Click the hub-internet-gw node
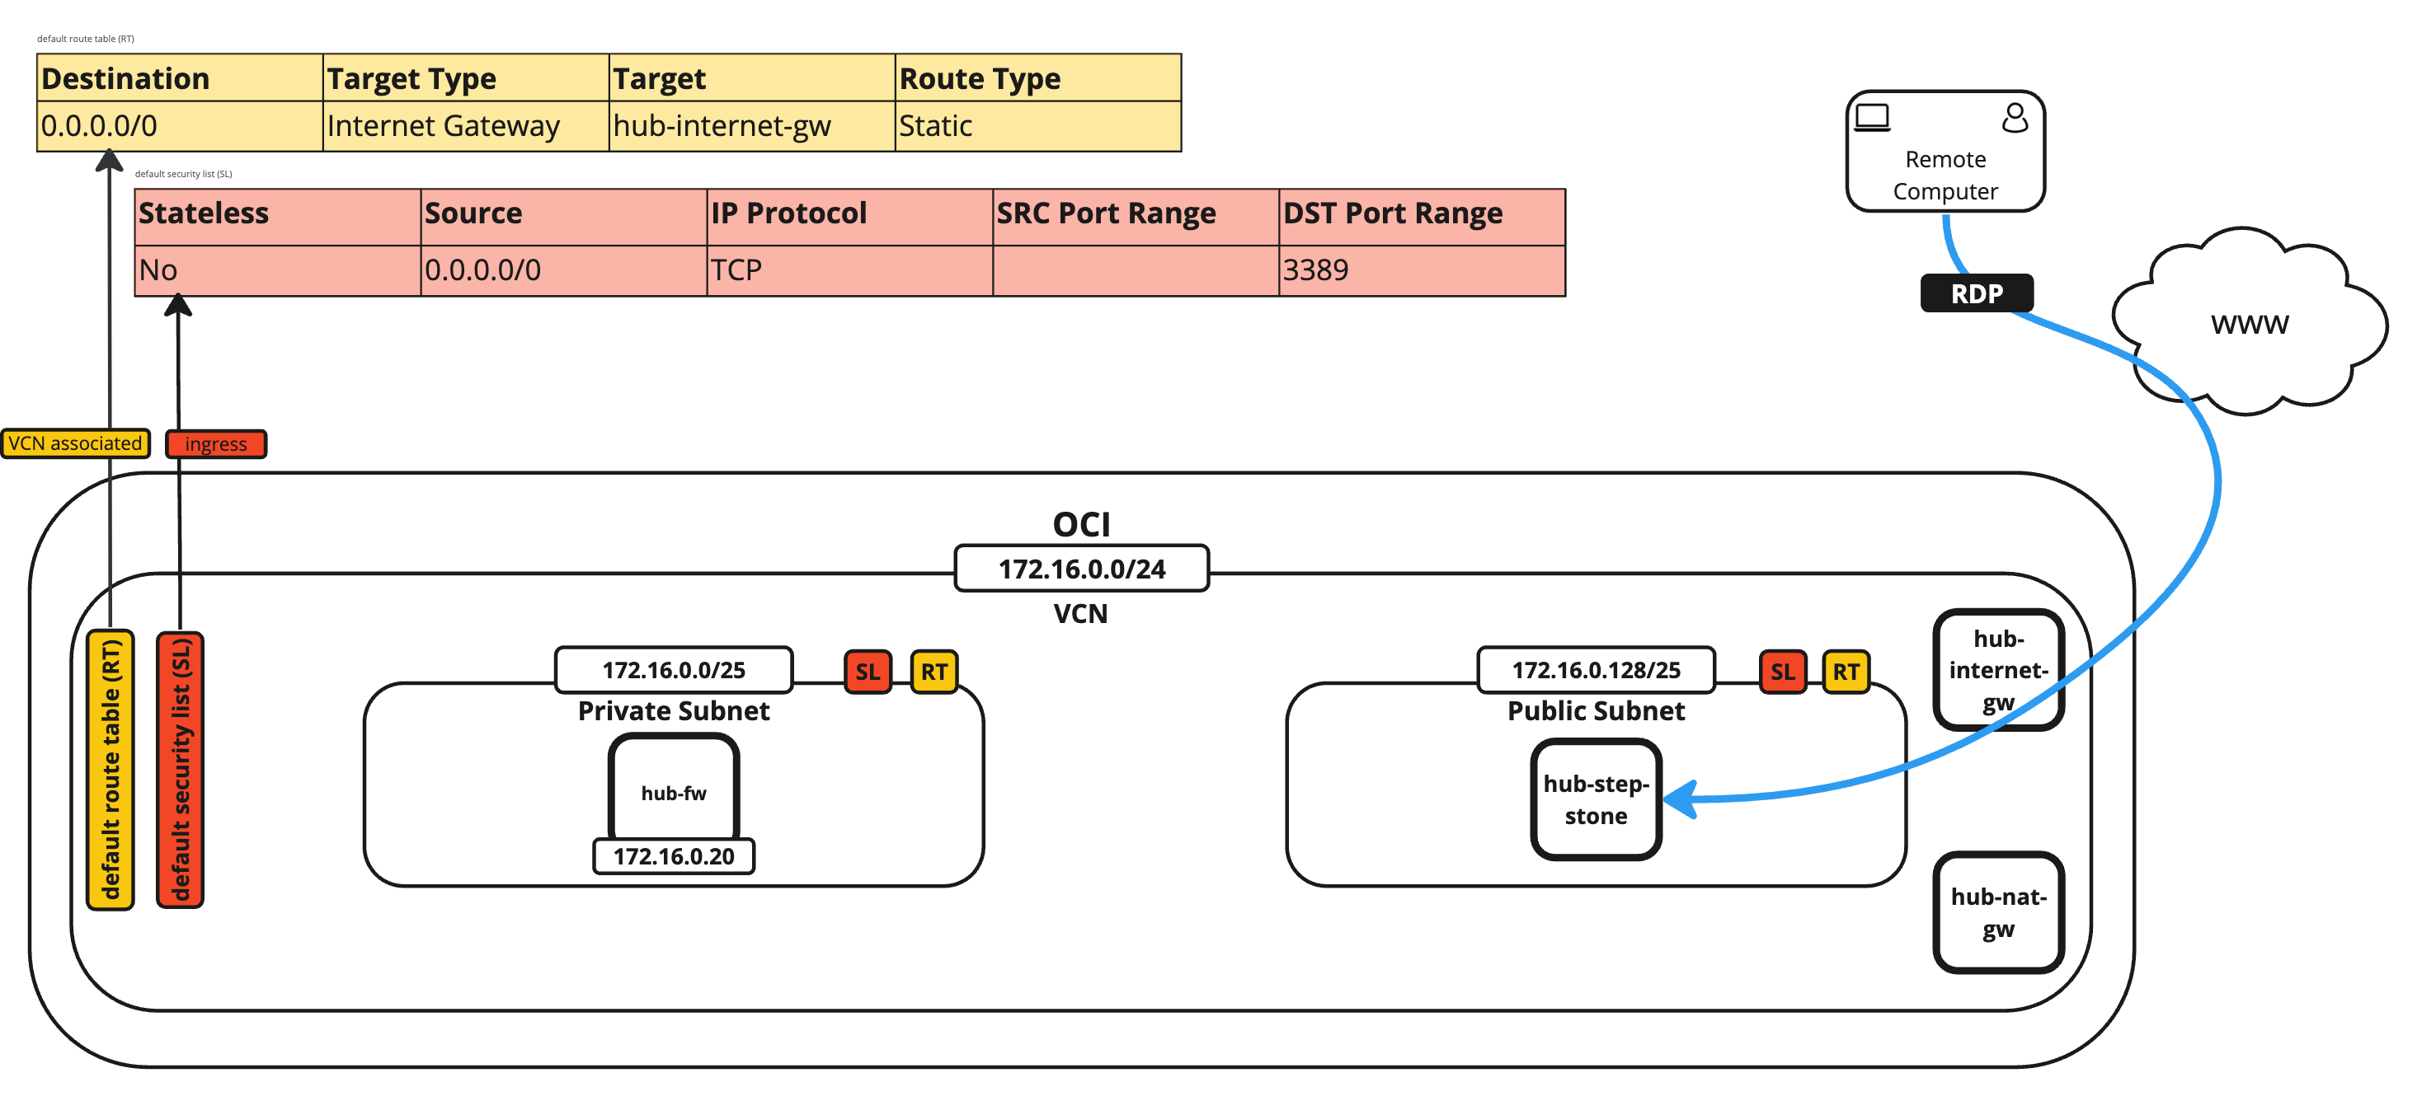The width and height of the screenshot is (2436, 1115). tap(1997, 670)
